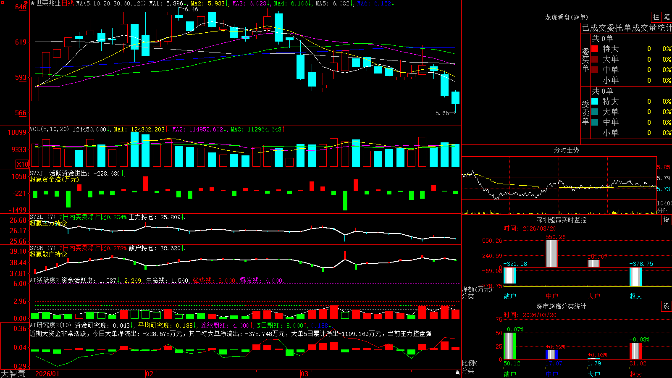Click the 深市超赢分类统计 panel title
This screenshot has width=672, height=378.
pos(562,306)
